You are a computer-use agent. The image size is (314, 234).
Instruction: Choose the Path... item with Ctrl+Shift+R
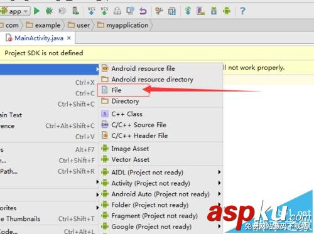(x=49, y=171)
